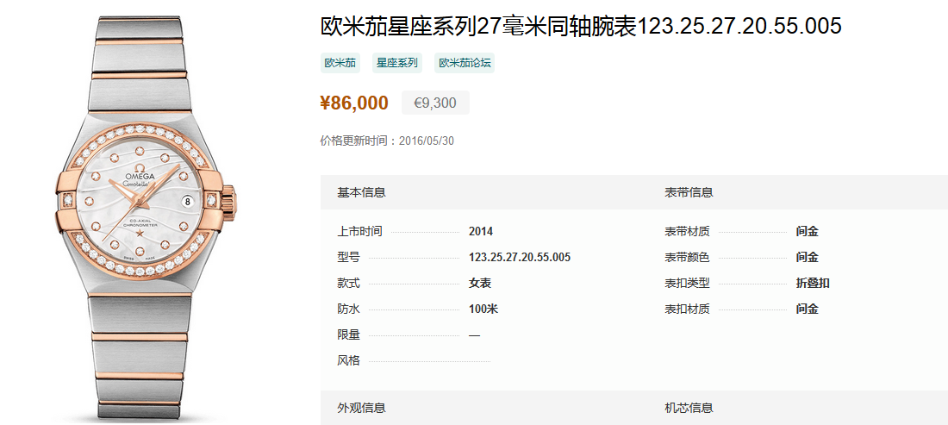Click the 欧米茄 brand tag
The image size is (948, 425).
(340, 63)
